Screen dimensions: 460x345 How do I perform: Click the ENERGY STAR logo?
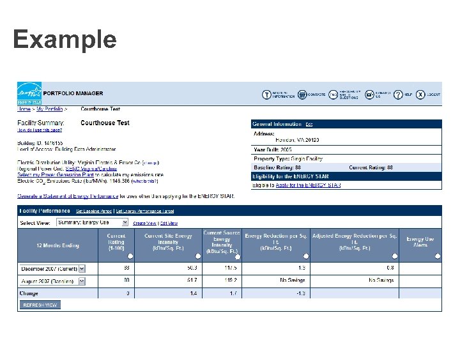coord(29,93)
